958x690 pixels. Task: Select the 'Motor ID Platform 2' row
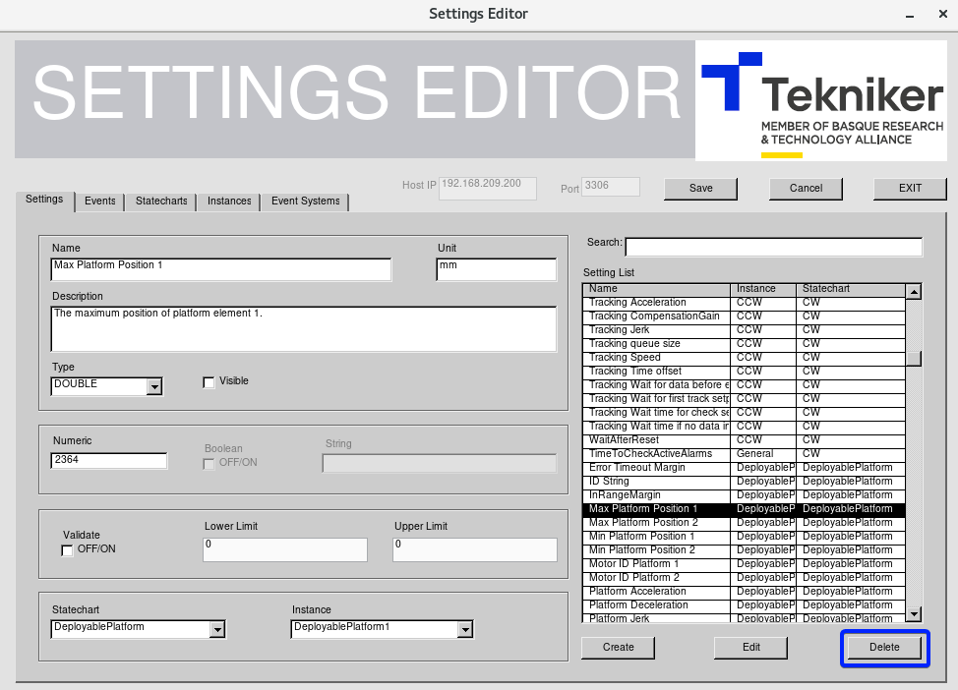745,578
